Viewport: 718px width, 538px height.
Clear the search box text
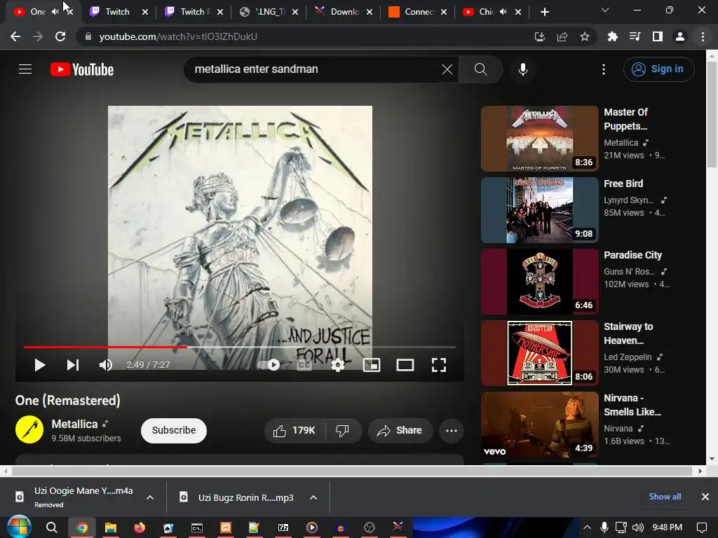447,69
